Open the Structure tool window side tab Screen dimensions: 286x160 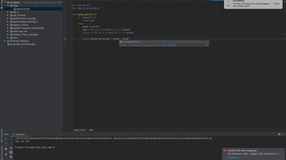[2, 153]
